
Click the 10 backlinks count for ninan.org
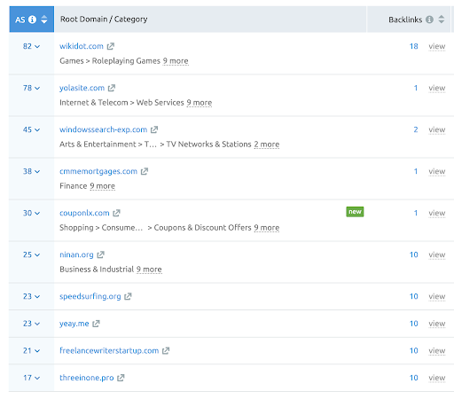pos(414,254)
